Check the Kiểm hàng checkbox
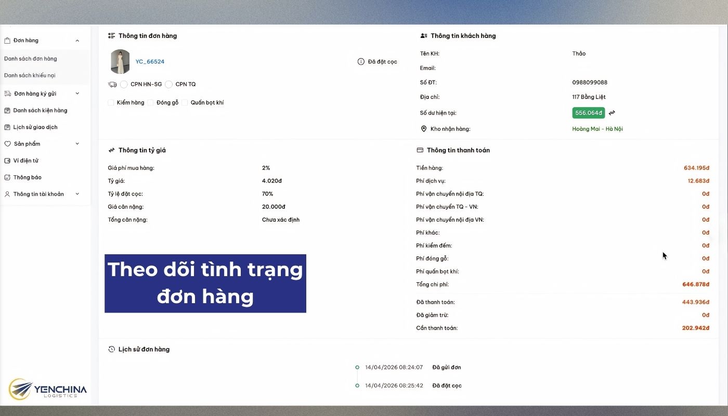Image resolution: width=728 pixels, height=416 pixels. tap(110, 102)
